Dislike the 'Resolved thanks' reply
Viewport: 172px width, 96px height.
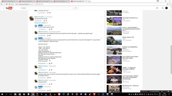click(52, 84)
